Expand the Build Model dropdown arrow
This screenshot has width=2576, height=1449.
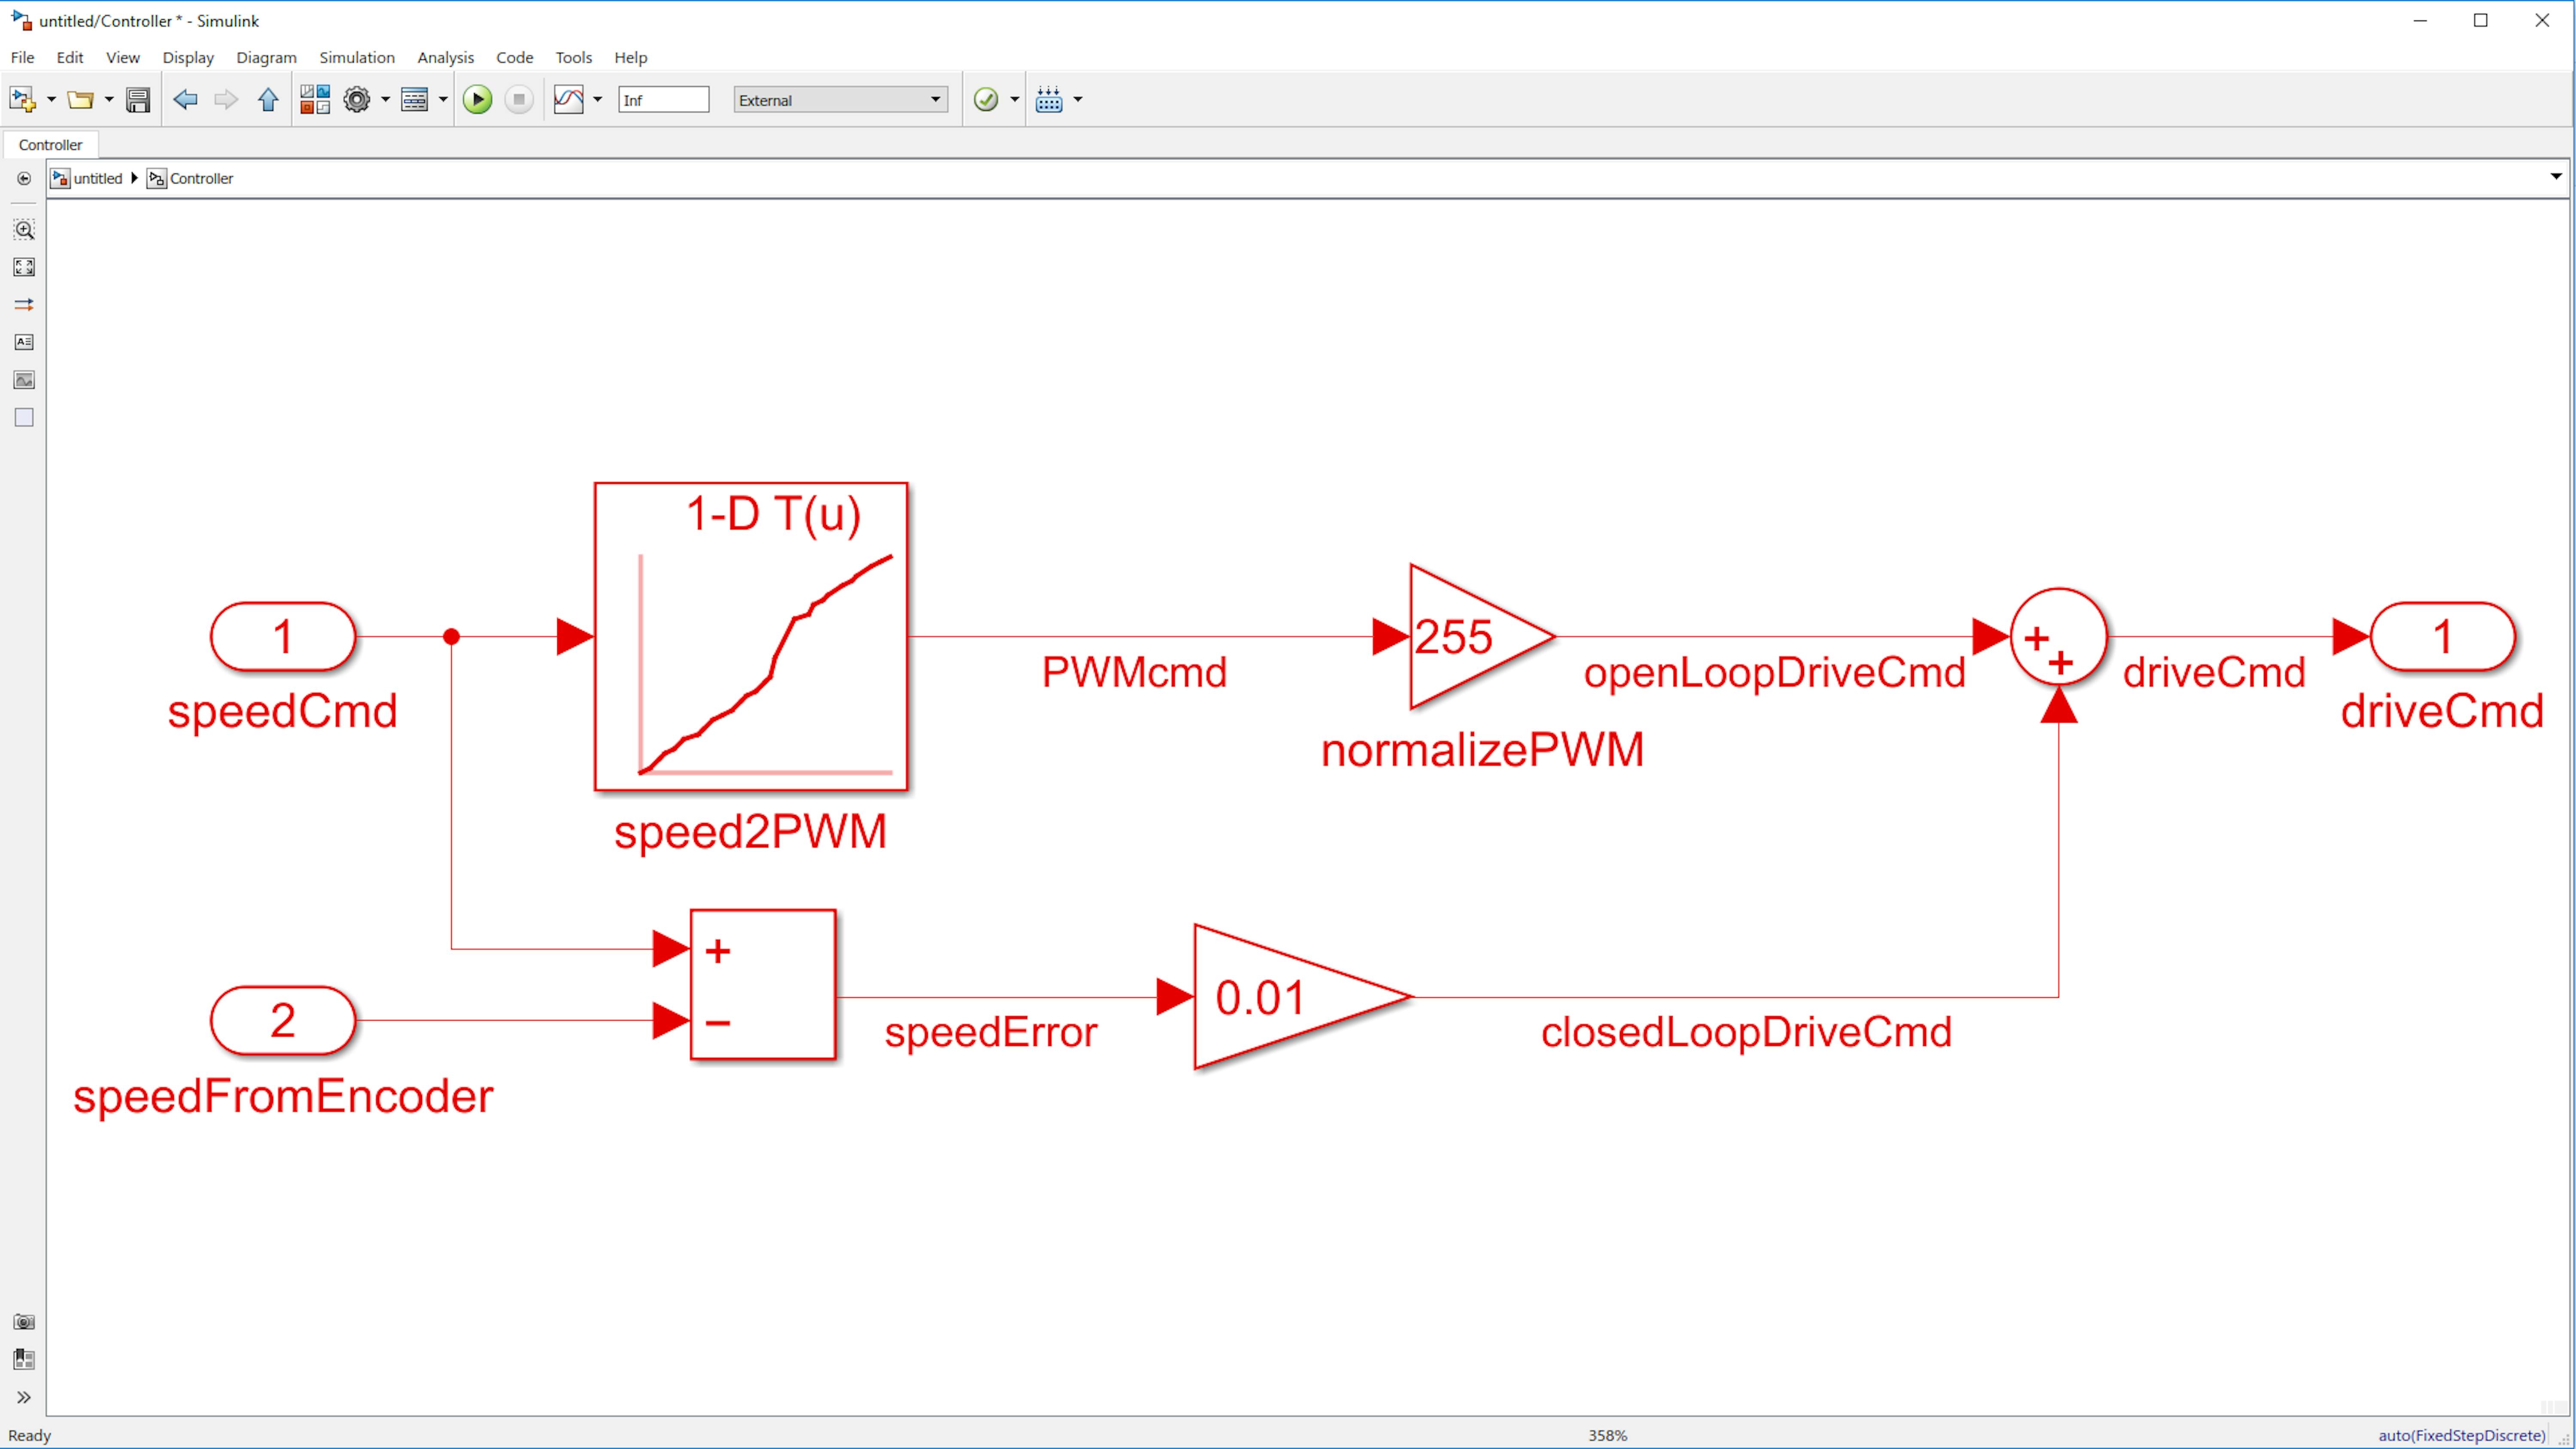pyautogui.click(x=1078, y=99)
